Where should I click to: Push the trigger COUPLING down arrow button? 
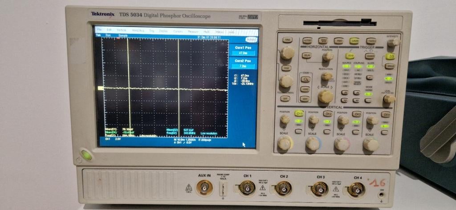[356, 101]
